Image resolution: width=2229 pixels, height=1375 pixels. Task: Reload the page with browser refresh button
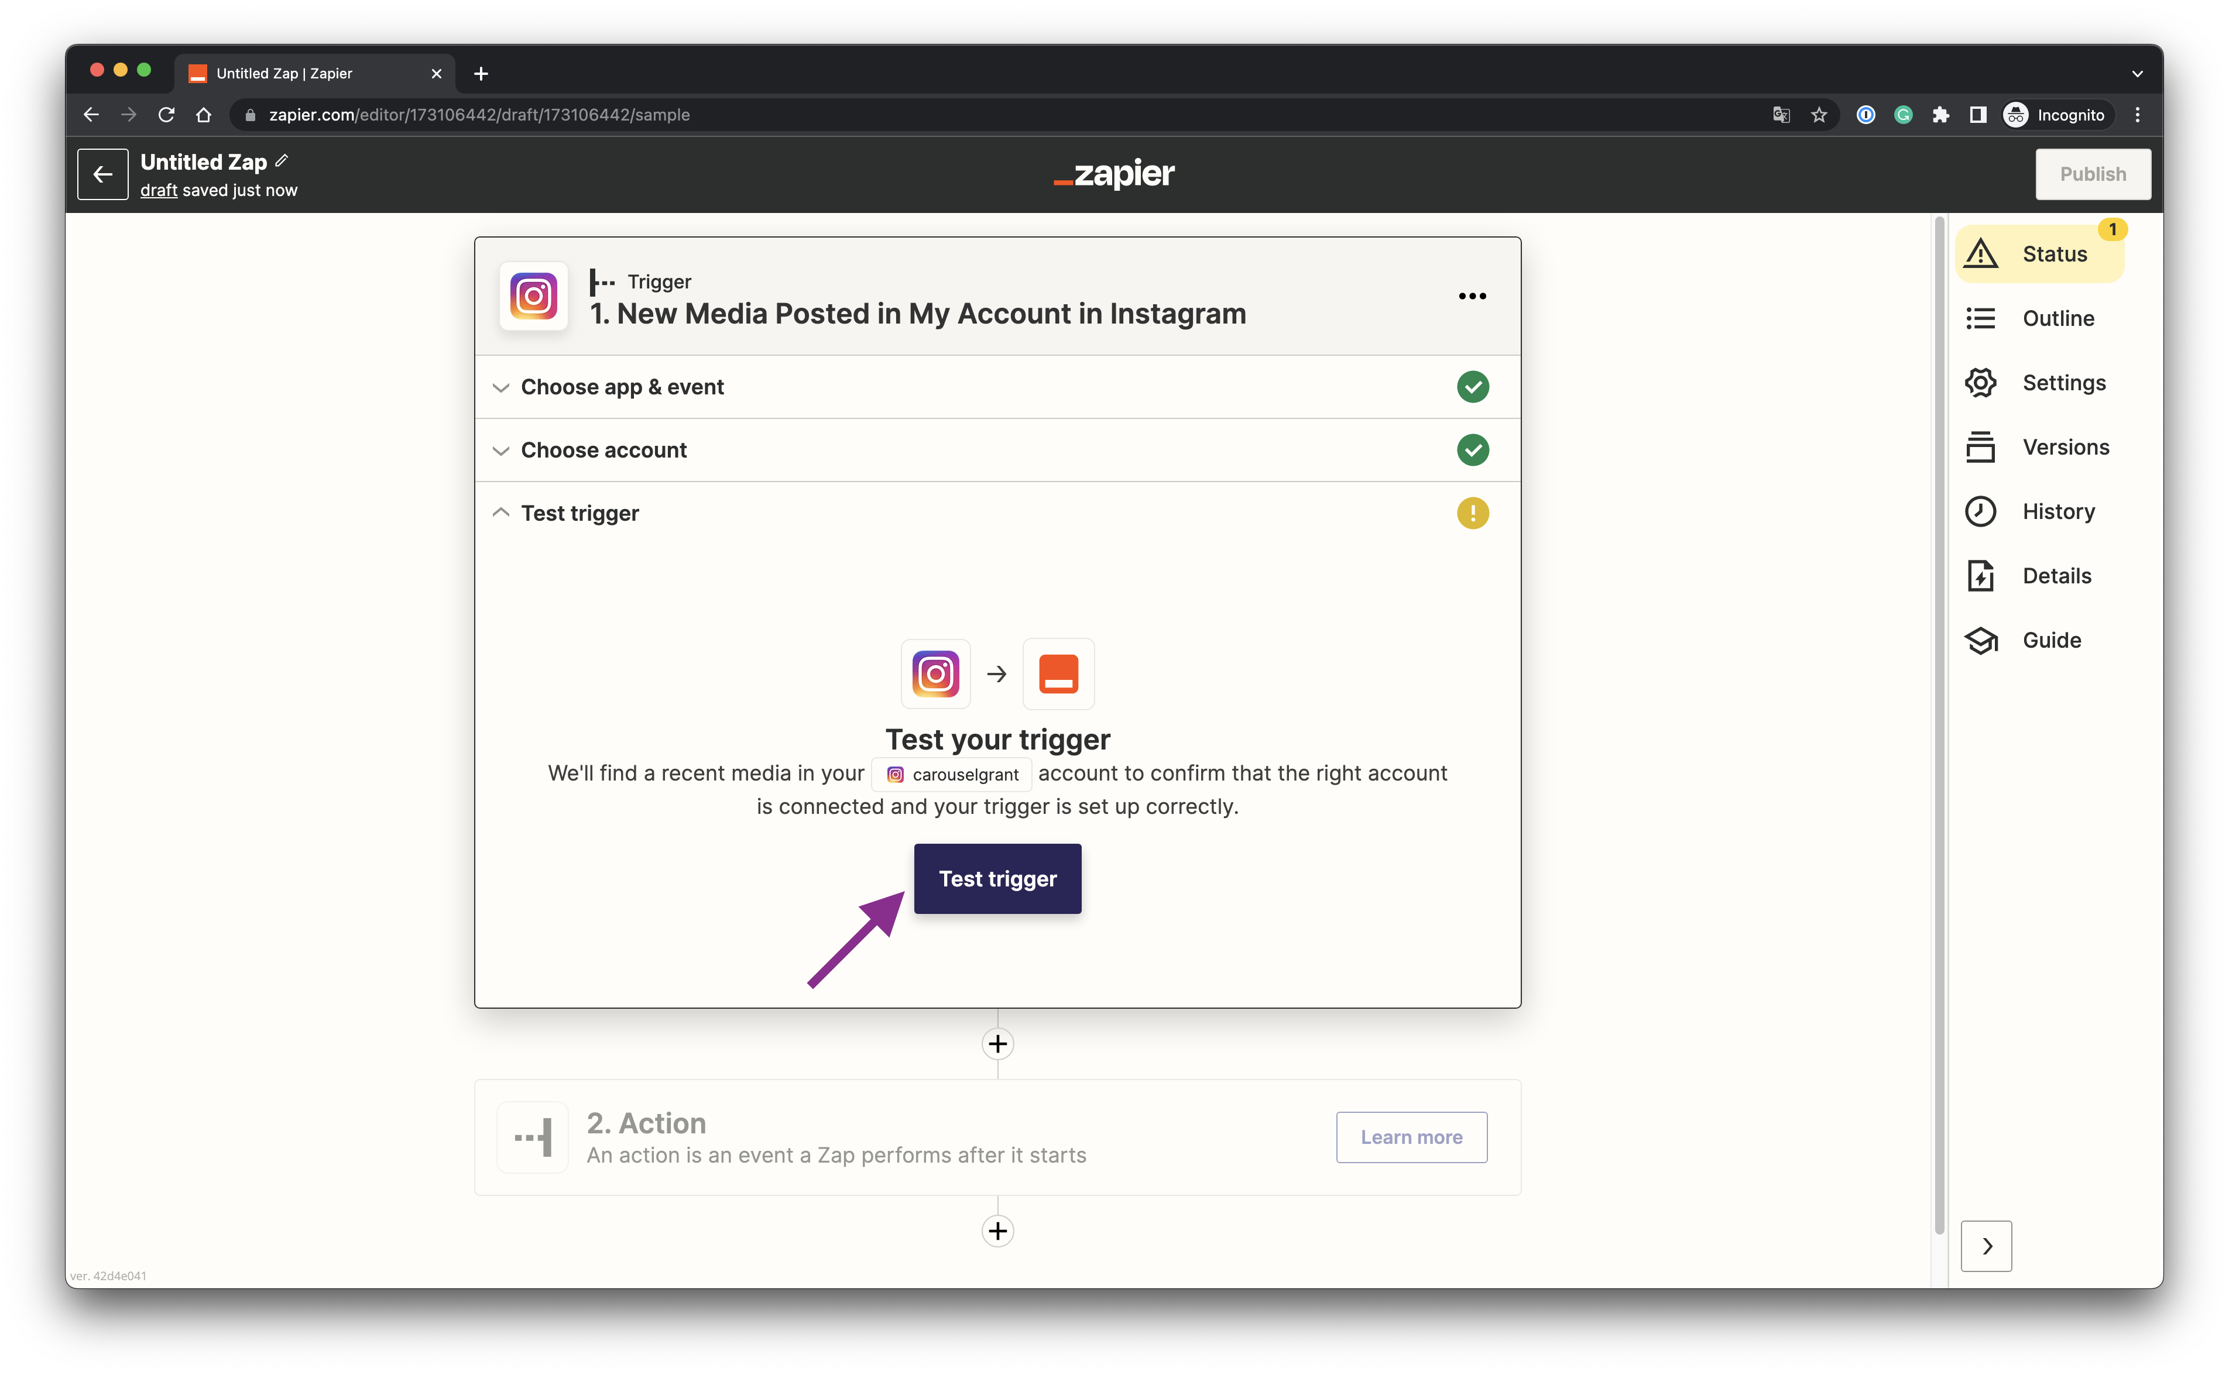pyautogui.click(x=166, y=115)
